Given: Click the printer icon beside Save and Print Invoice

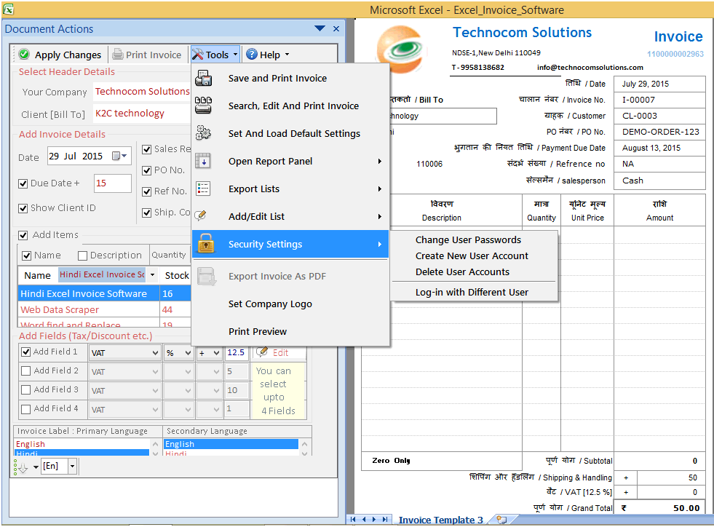Looking at the screenshot, I should (x=205, y=78).
